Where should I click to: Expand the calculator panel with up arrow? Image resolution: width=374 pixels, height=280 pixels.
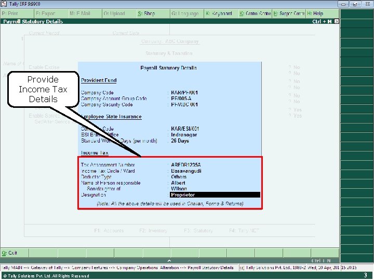pos(169,261)
